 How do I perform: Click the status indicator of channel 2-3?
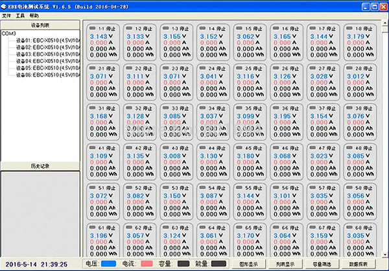pyautogui.click(x=167, y=68)
